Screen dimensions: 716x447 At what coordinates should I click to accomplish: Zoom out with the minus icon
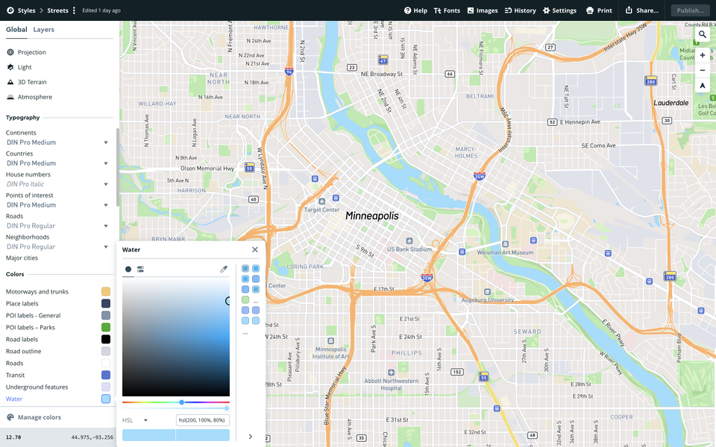click(703, 71)
